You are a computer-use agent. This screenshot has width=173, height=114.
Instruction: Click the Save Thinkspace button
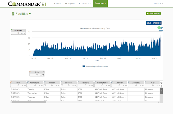click(154, 23)
